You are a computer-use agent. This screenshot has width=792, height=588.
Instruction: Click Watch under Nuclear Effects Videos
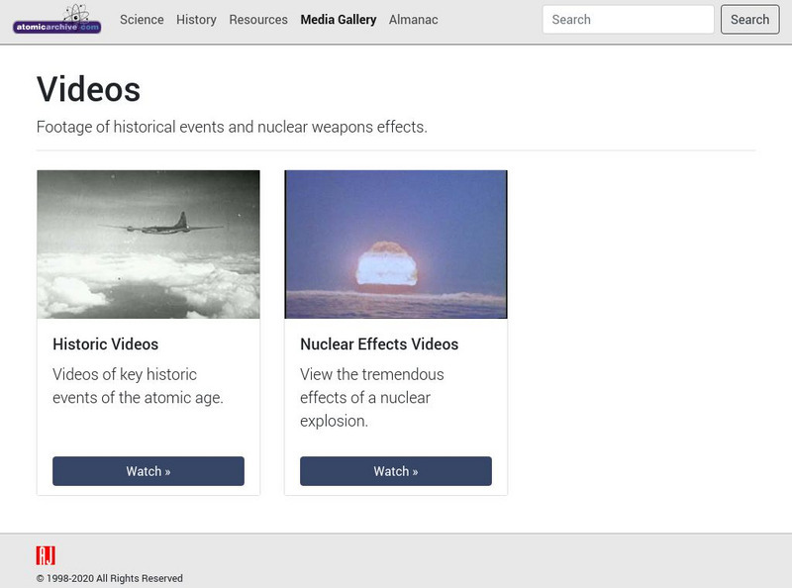[x=395, y=471]
